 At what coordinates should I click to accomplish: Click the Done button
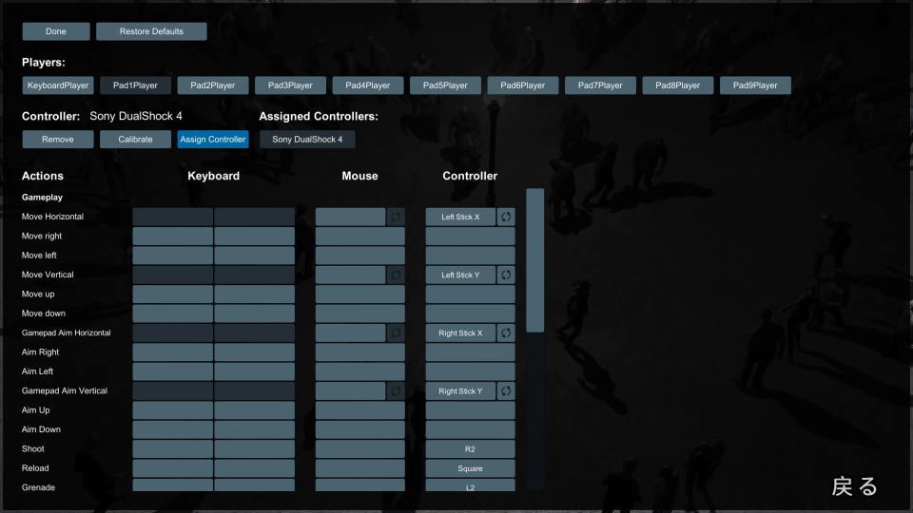tap(56, 31)
